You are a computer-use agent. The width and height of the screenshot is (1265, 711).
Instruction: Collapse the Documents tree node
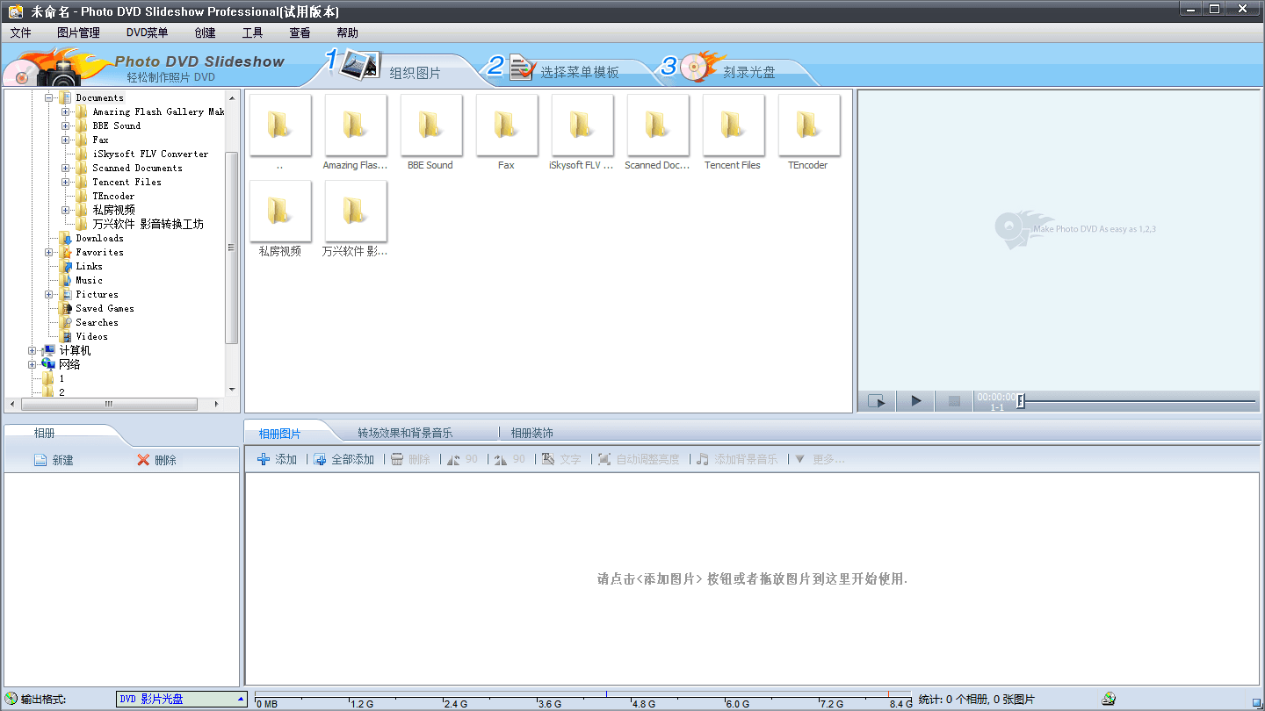click(49, 97)
